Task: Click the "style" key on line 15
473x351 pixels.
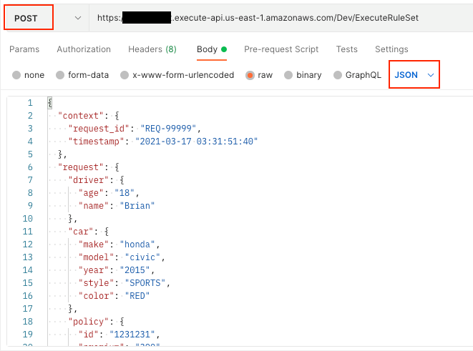Action: point(96,283)
